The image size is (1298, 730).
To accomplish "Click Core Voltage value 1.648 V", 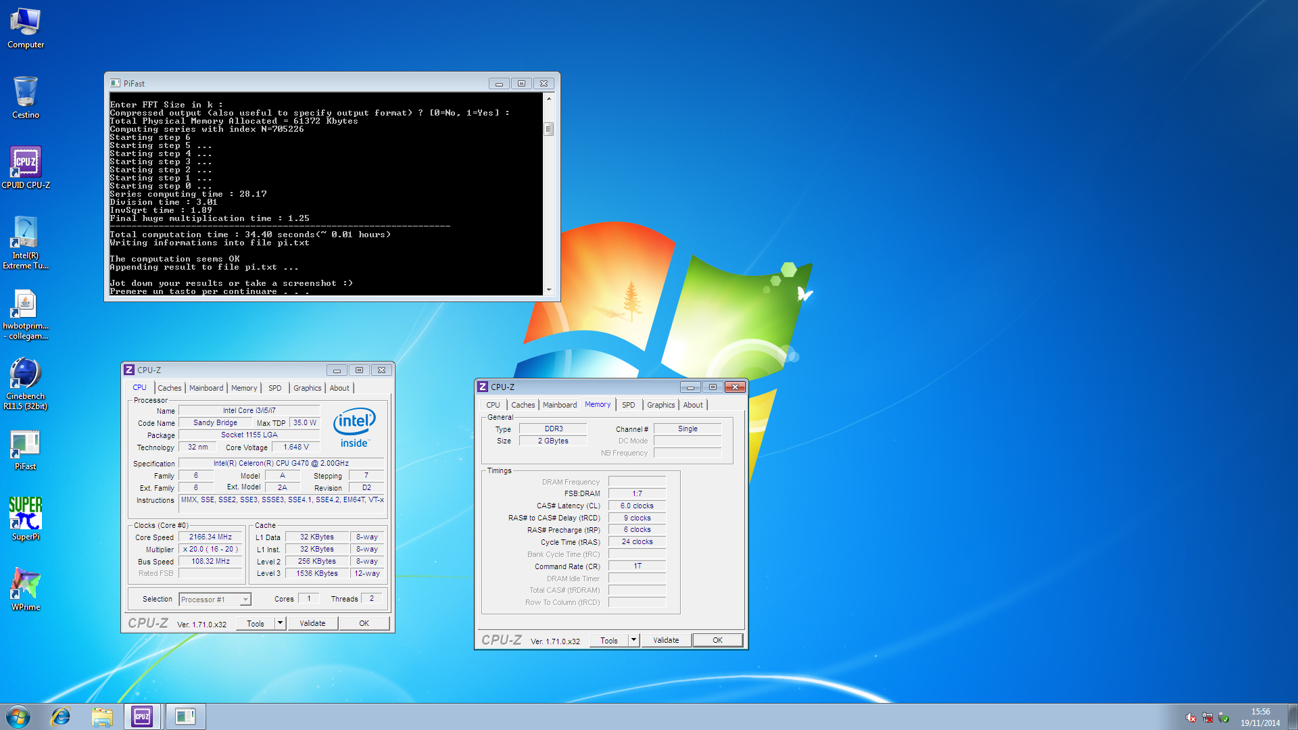I will [x=295, y=447].
